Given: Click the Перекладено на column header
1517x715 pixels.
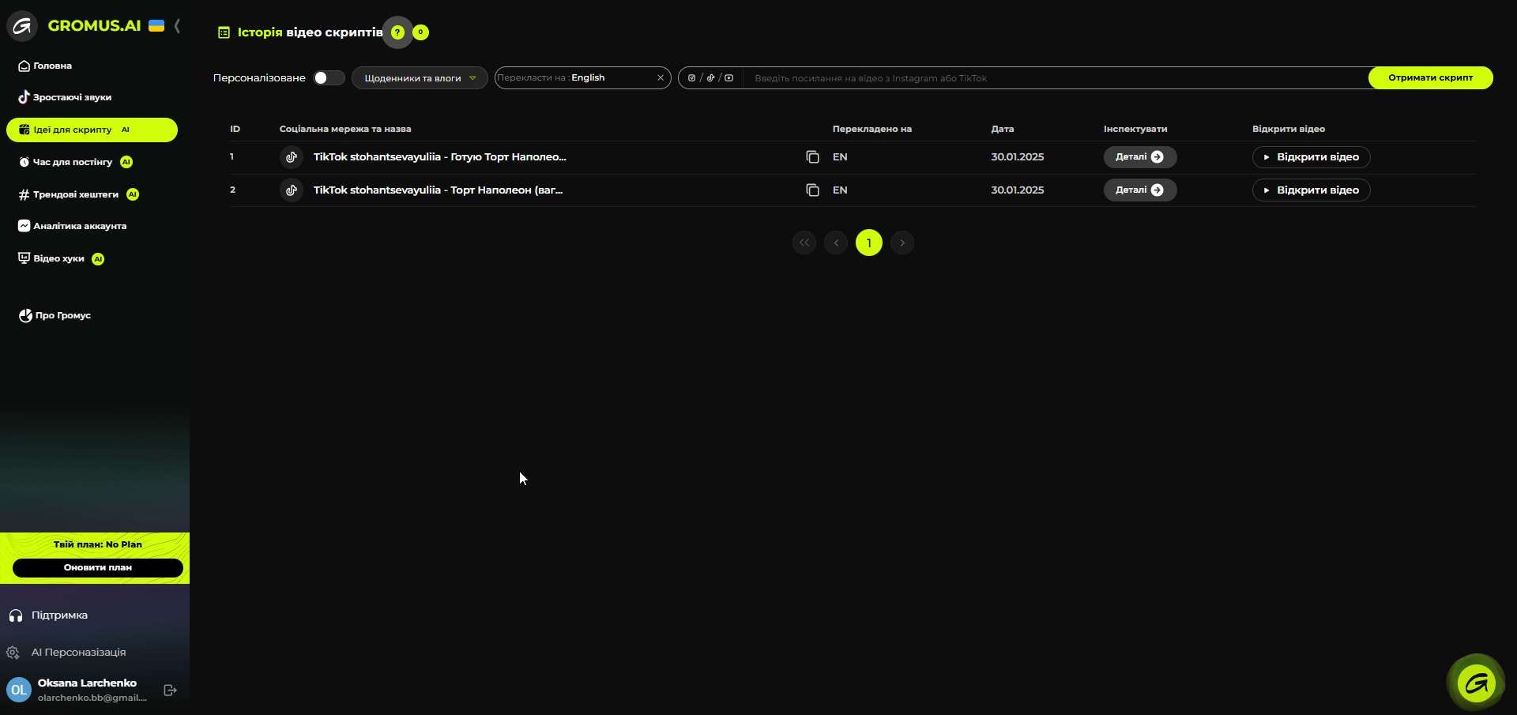Looking at the screenshot, I should tap(872, 129).
